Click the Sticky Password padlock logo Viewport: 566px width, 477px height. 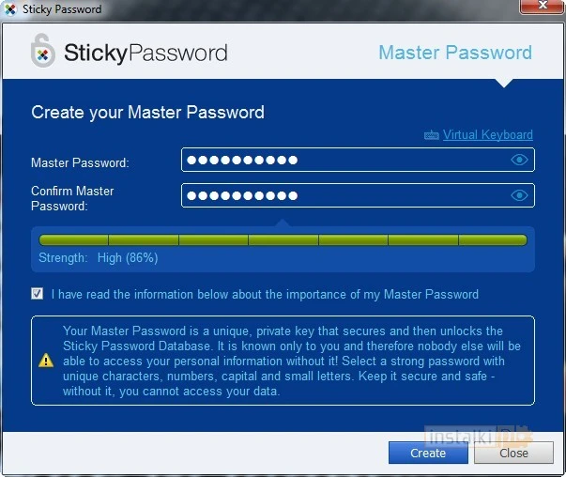[x=43, y=51]
